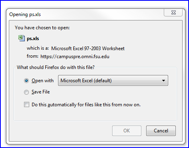
Task: Click the 'from:' label
Action: (32, 56)
